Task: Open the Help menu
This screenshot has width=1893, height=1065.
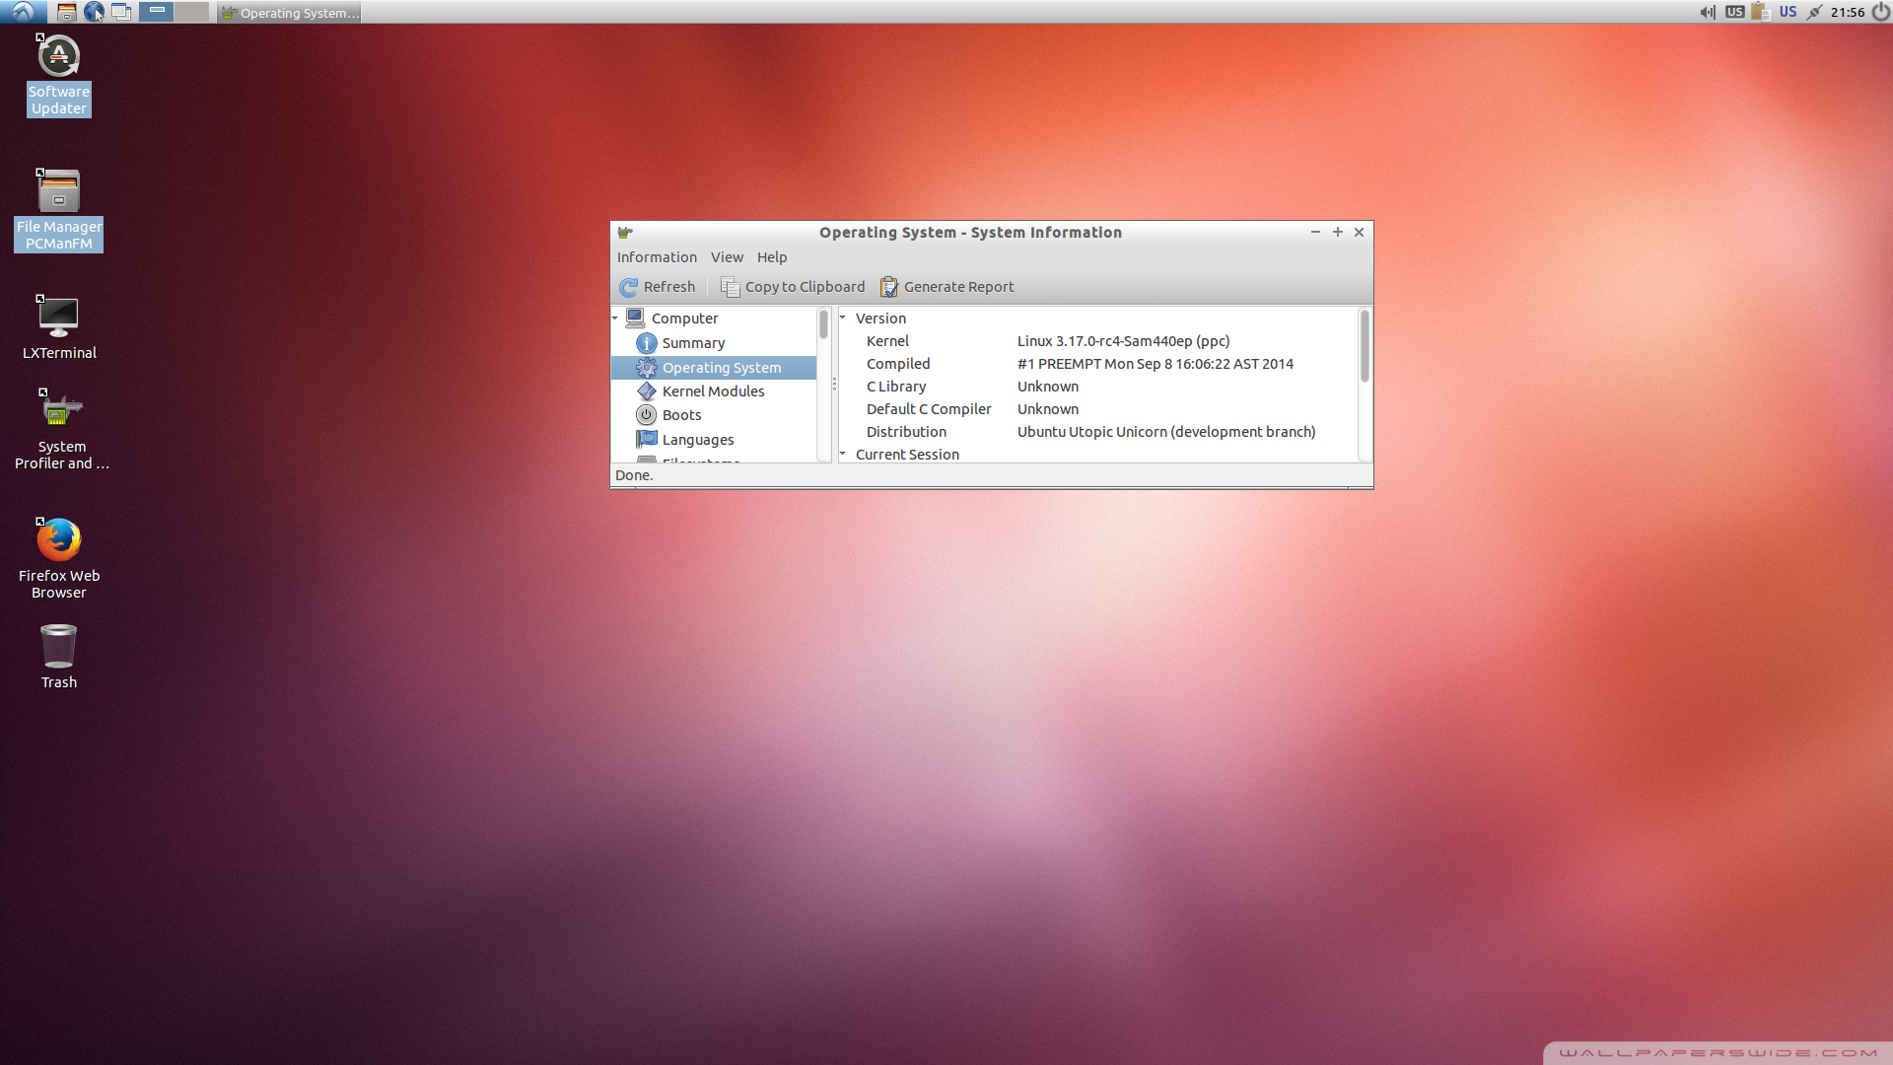Action: 771,257
